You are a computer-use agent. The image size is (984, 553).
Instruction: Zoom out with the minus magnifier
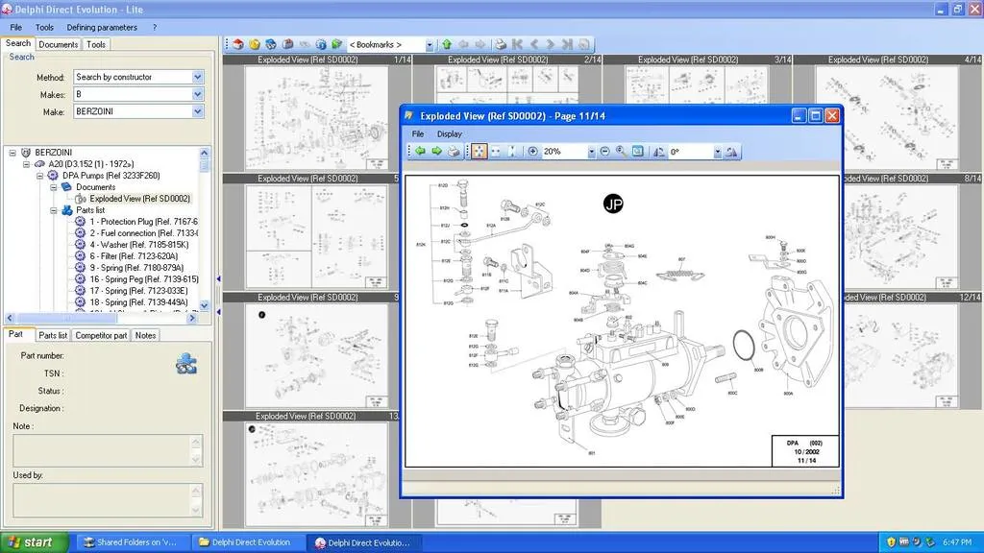click(x=605, y=151)
